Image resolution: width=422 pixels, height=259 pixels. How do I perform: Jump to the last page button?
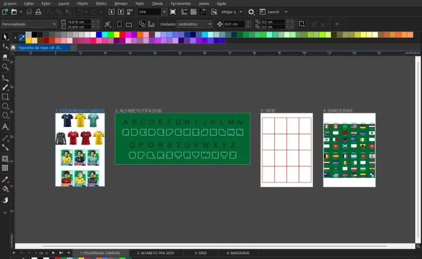point(61,253)
